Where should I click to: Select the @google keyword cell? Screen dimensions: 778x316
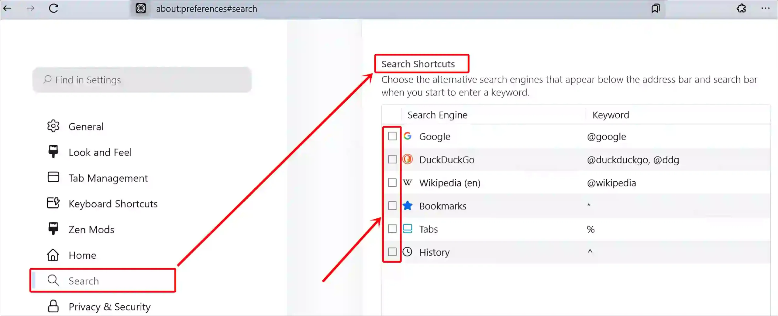pos(607,136)
